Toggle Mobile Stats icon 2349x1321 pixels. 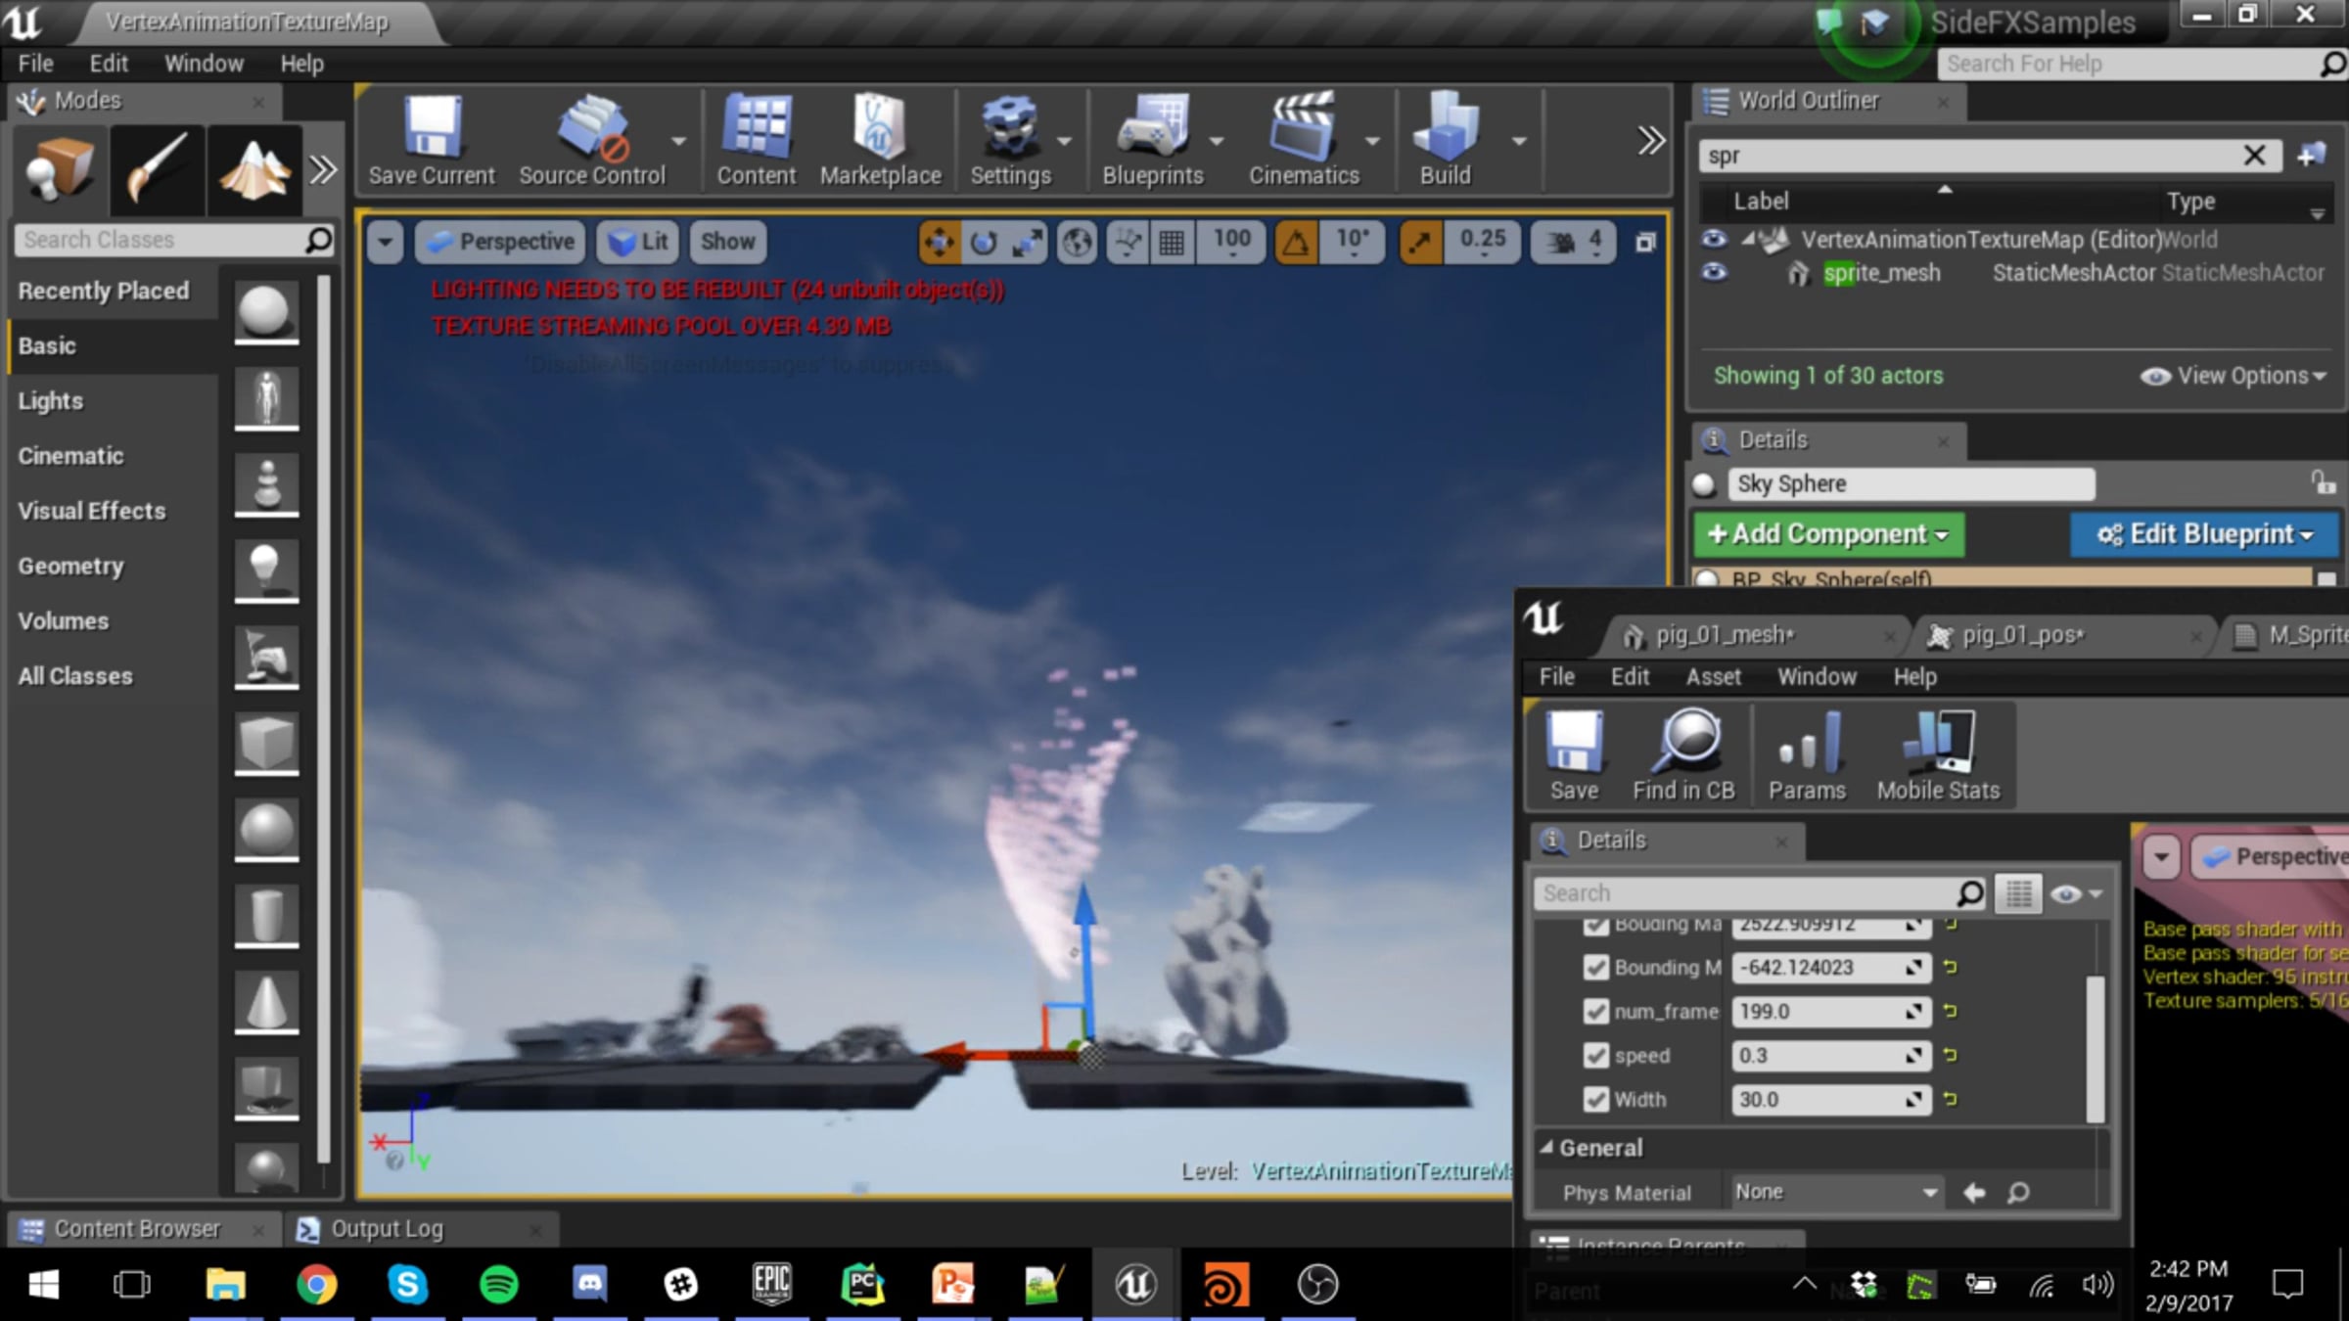coord(1938,755)
